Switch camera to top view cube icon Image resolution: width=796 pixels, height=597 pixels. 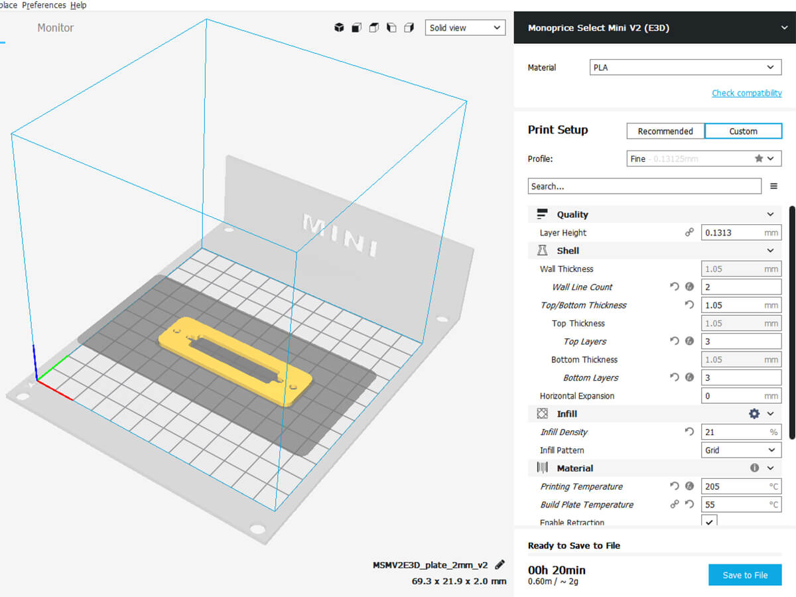(374, 28)
